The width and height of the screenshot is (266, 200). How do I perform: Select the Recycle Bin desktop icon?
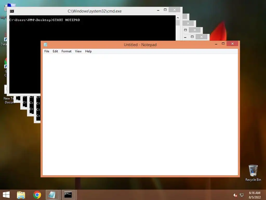[x=253, y=173]
